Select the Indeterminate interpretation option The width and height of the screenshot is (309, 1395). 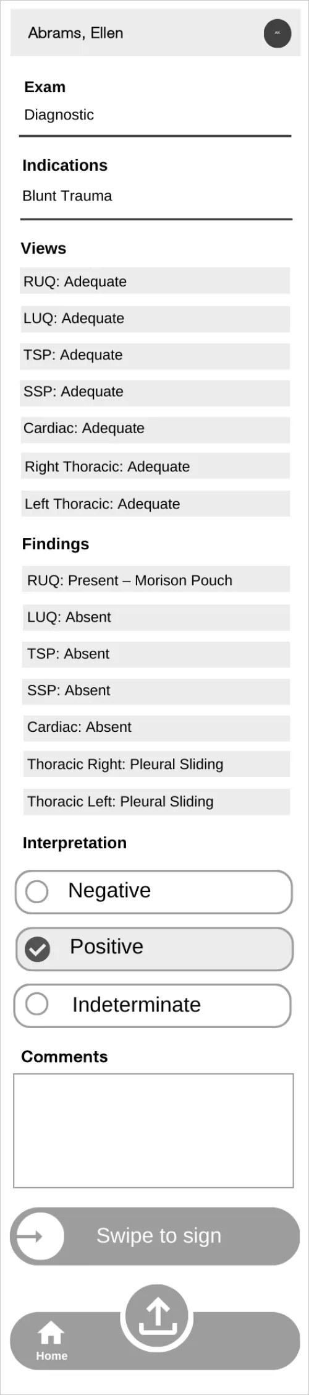pos(152,1005)
